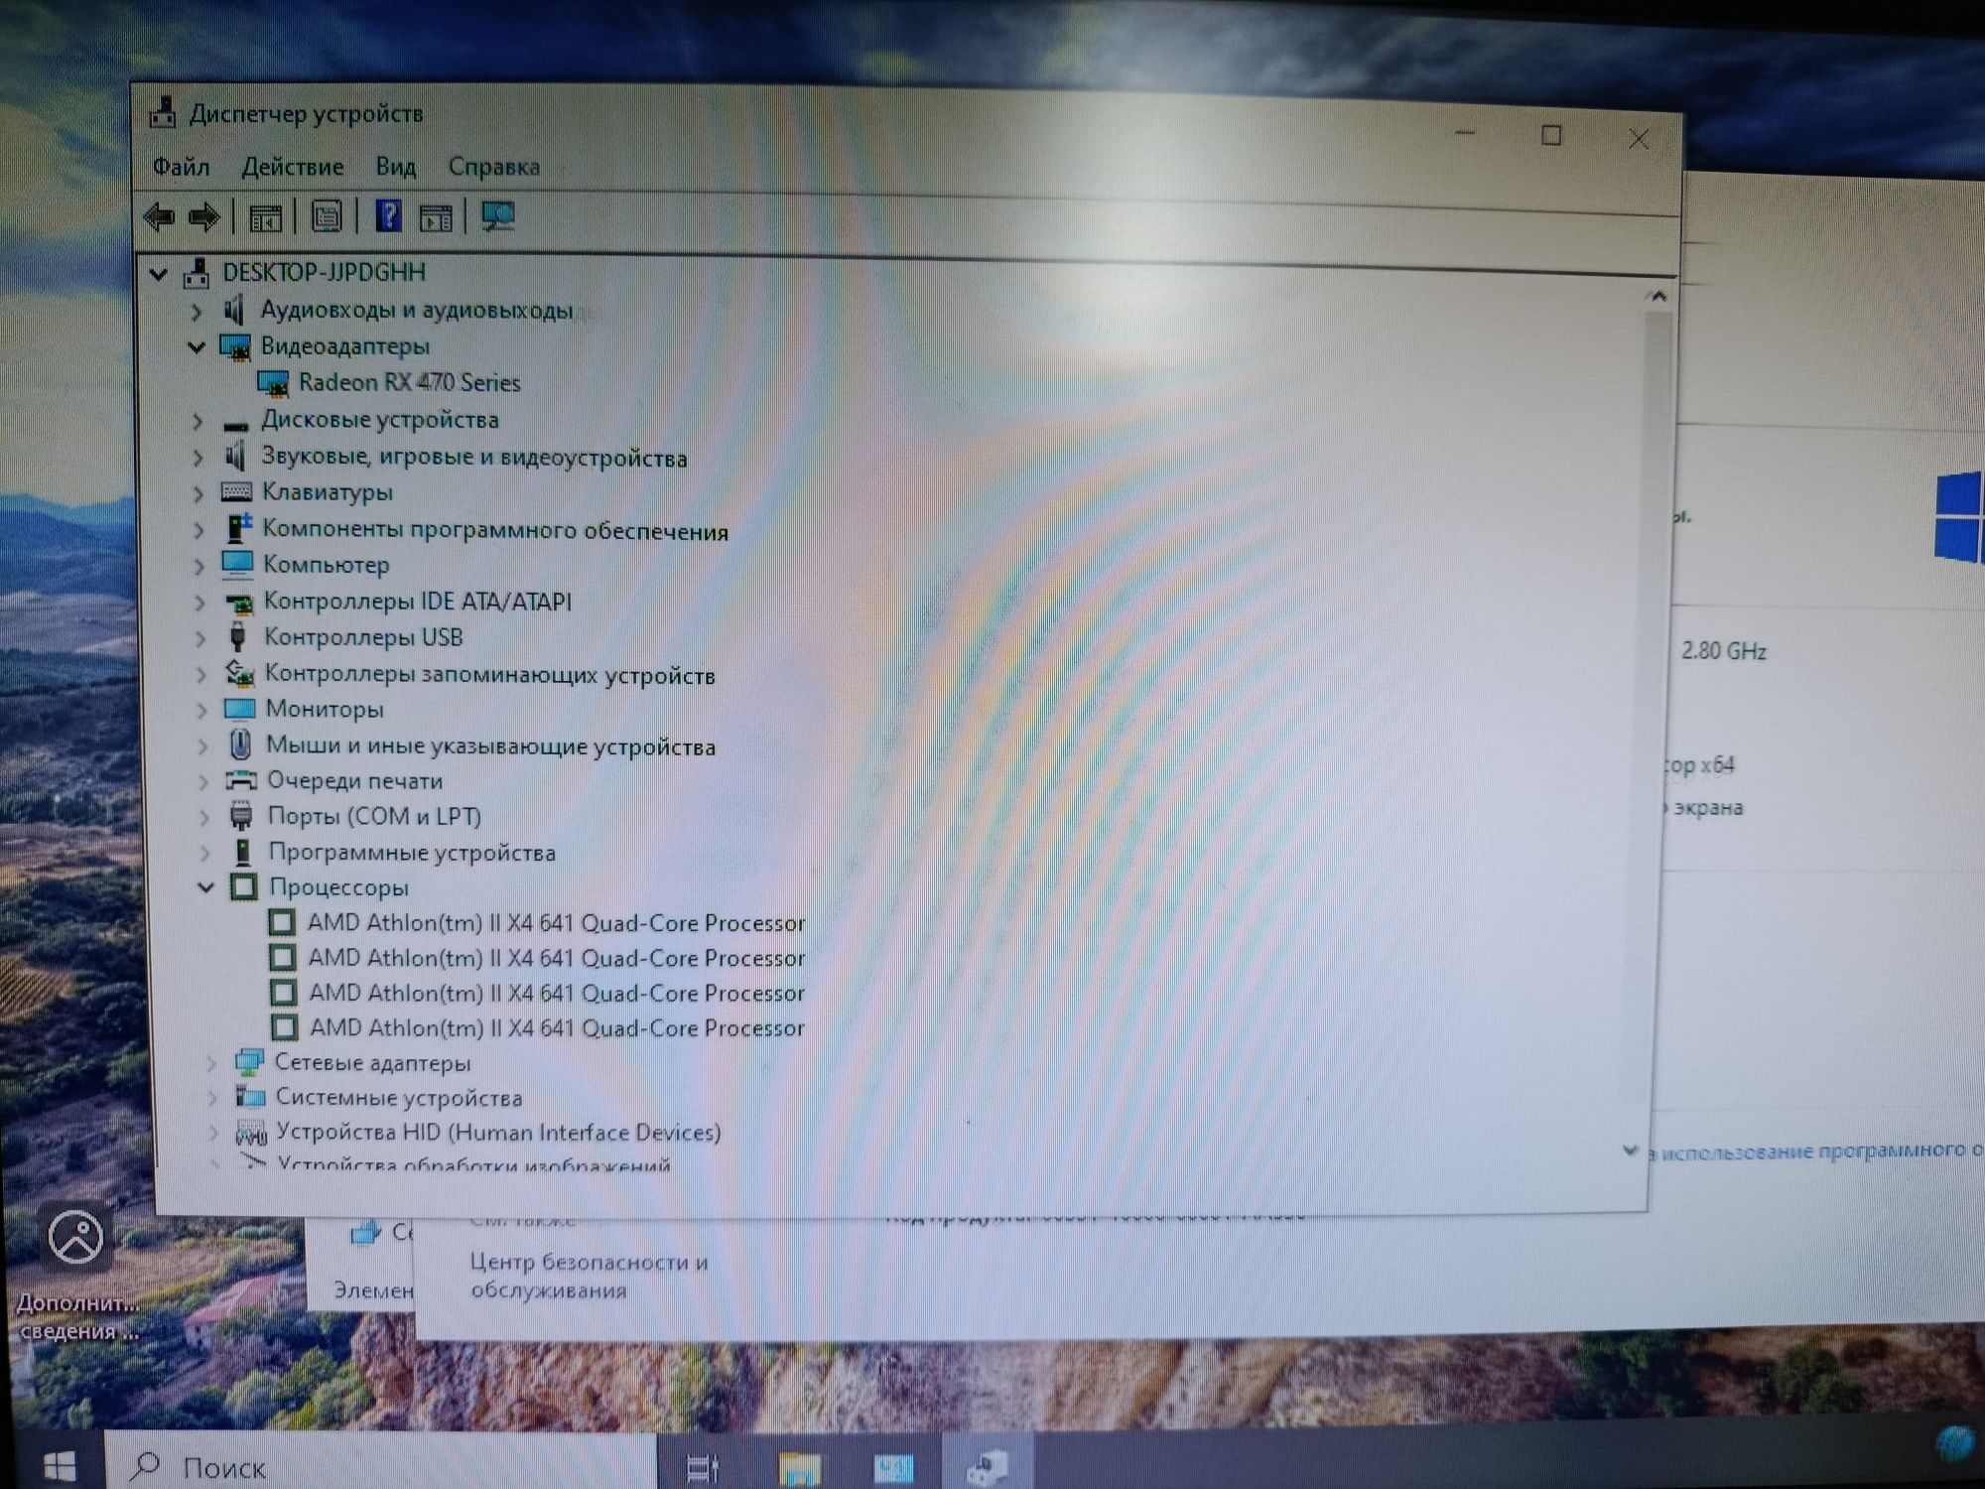1985x1489 pixels.
Task: Expand the Клавиатуры node
Action: pyautogui.click(x=198, y=493)
